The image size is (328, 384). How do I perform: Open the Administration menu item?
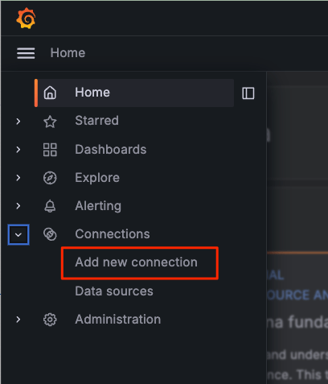pos(118,320)
